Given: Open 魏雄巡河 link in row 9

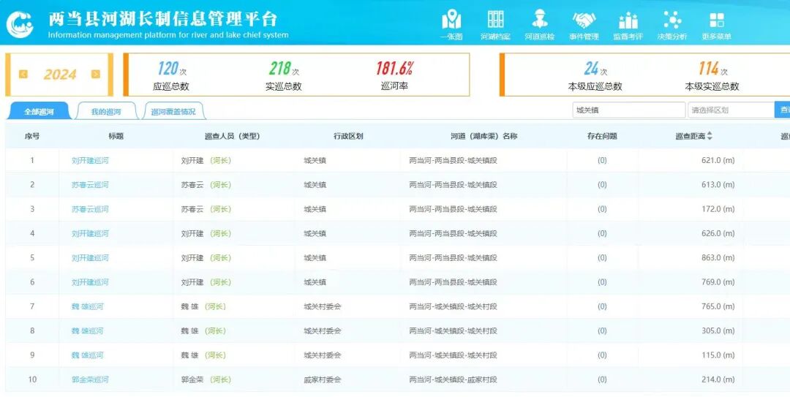Looking at the screenshot, I should (88, 355).
